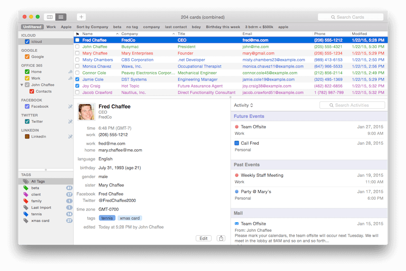Select the green beta tag icon

click(26, 188)
